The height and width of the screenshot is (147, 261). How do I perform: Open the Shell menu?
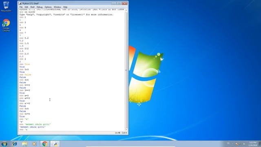pyautogui.click(x=32, y=7)
